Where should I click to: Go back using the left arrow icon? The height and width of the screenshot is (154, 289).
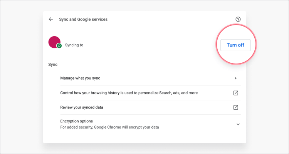[x=51, y=19]
